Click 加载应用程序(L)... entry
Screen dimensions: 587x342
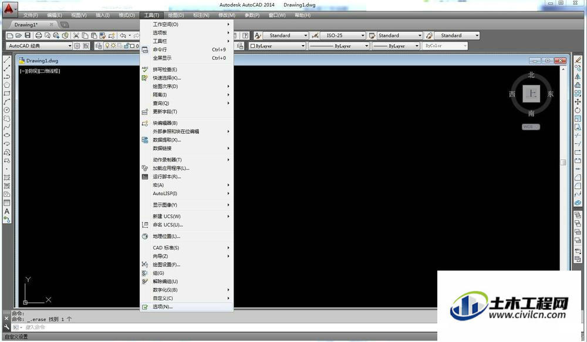coord(187,169)
